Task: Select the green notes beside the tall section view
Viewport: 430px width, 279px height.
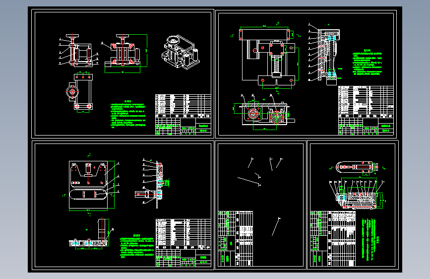Action: (x=367, y=63)
